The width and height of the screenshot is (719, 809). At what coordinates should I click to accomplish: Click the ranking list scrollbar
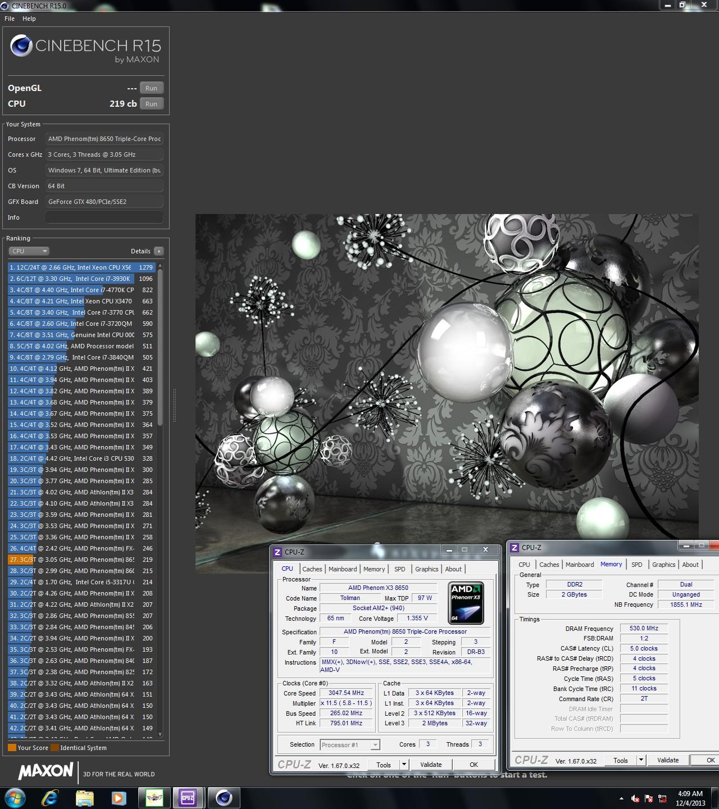(x=160, y=348)
